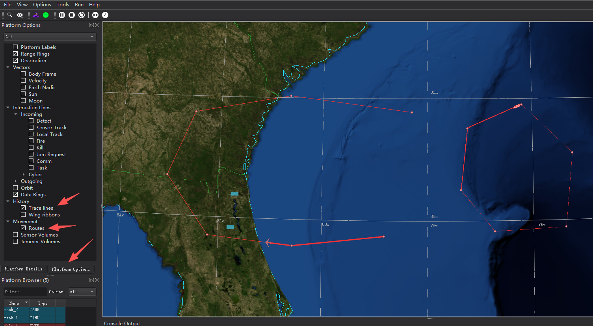Click the green circle status icon
593x326 pixels.
tap(46, 15)
